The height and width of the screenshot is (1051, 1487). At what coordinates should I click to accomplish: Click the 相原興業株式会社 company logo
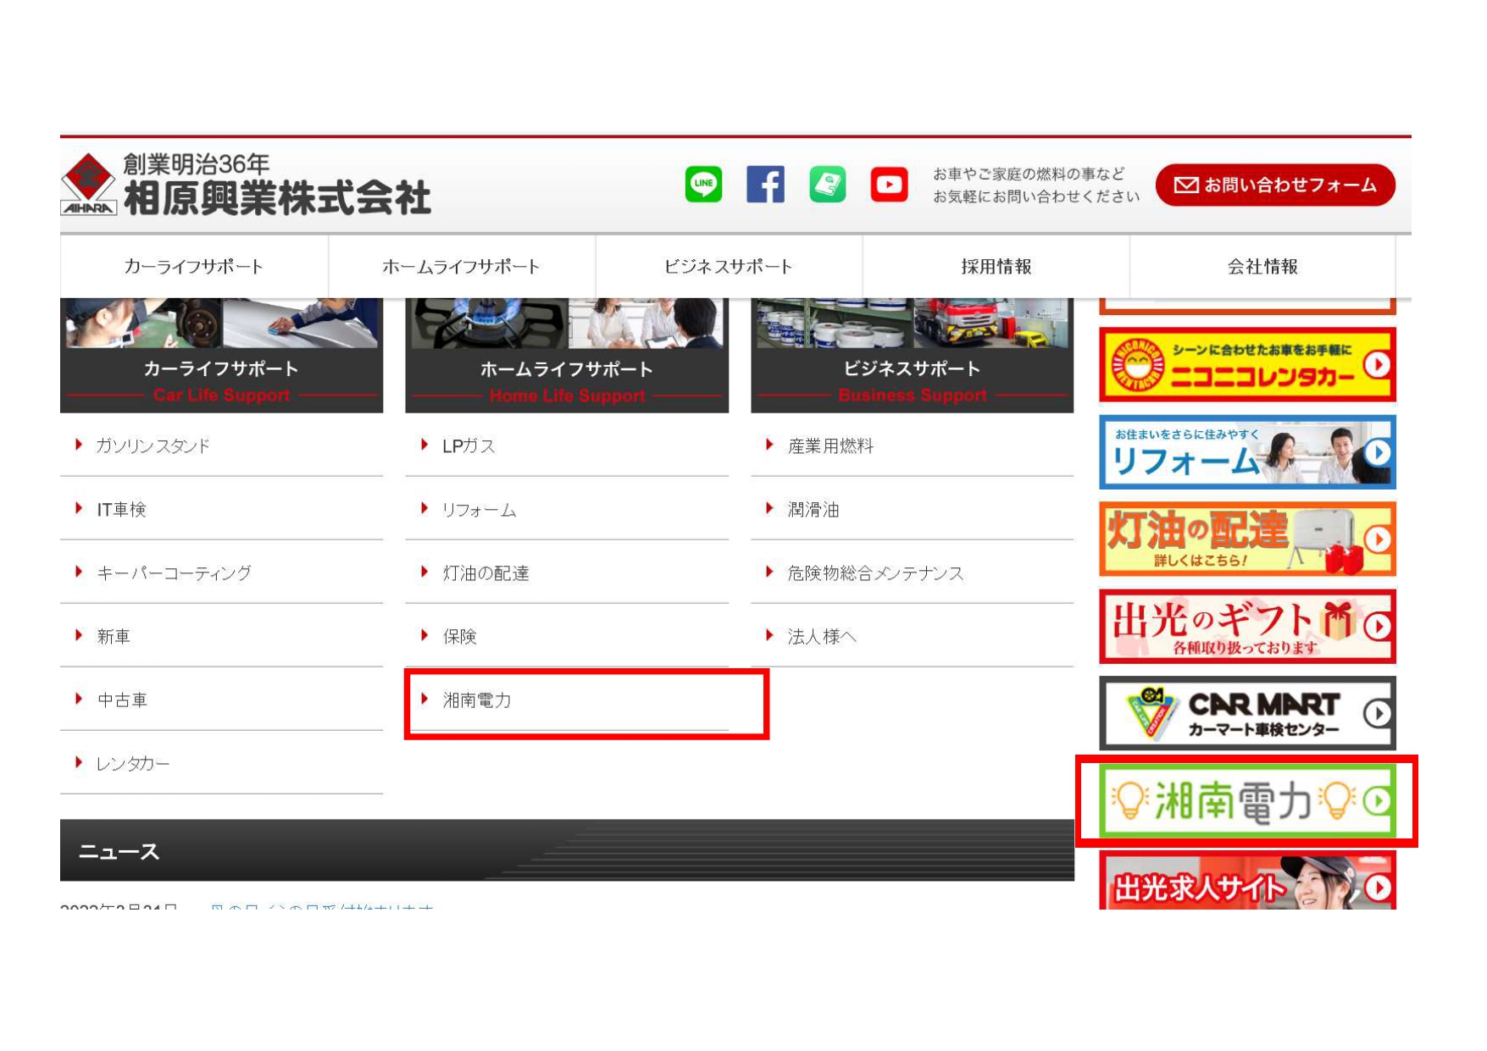tap(246, 185)
